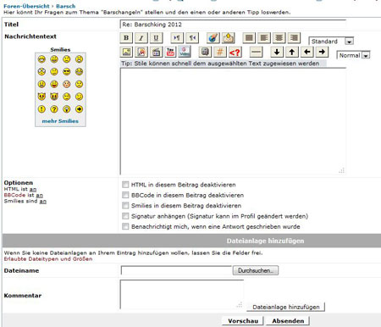Screen dimensions: 381x327
Task: Click into the Kommentar text area
Action: [182, 295]
